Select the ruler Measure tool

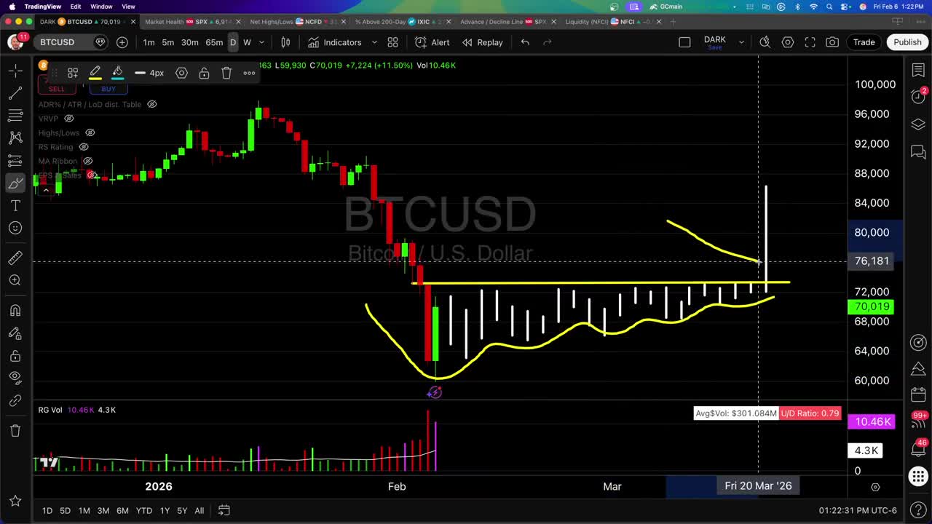coord(15,258)
